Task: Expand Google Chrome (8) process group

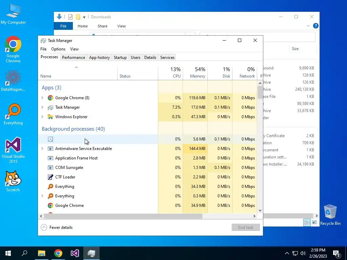Action: pos(42,98)
